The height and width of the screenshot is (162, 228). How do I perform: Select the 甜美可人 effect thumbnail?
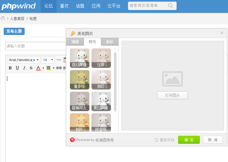[80, 101]
